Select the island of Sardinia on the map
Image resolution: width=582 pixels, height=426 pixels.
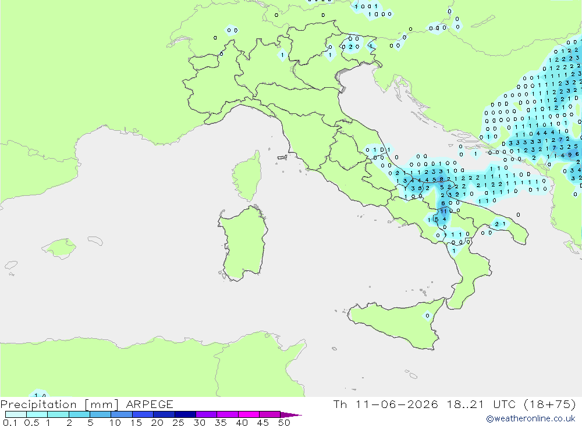(x=243, y=243)
